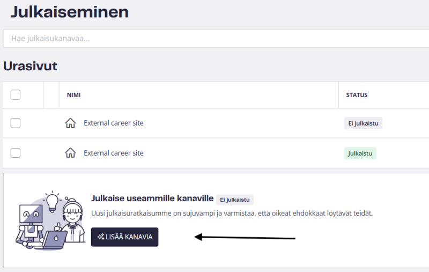This screenshot has width=429, height=272.
Task: Sort by the STATUS column header
Action: tap(357, 95)
